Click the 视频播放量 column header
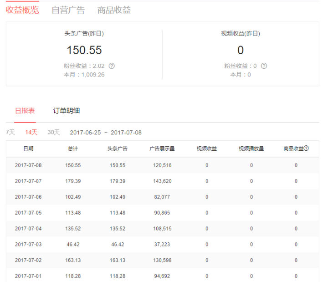Viewport: 328px width, 282px height. coord(251,149)
